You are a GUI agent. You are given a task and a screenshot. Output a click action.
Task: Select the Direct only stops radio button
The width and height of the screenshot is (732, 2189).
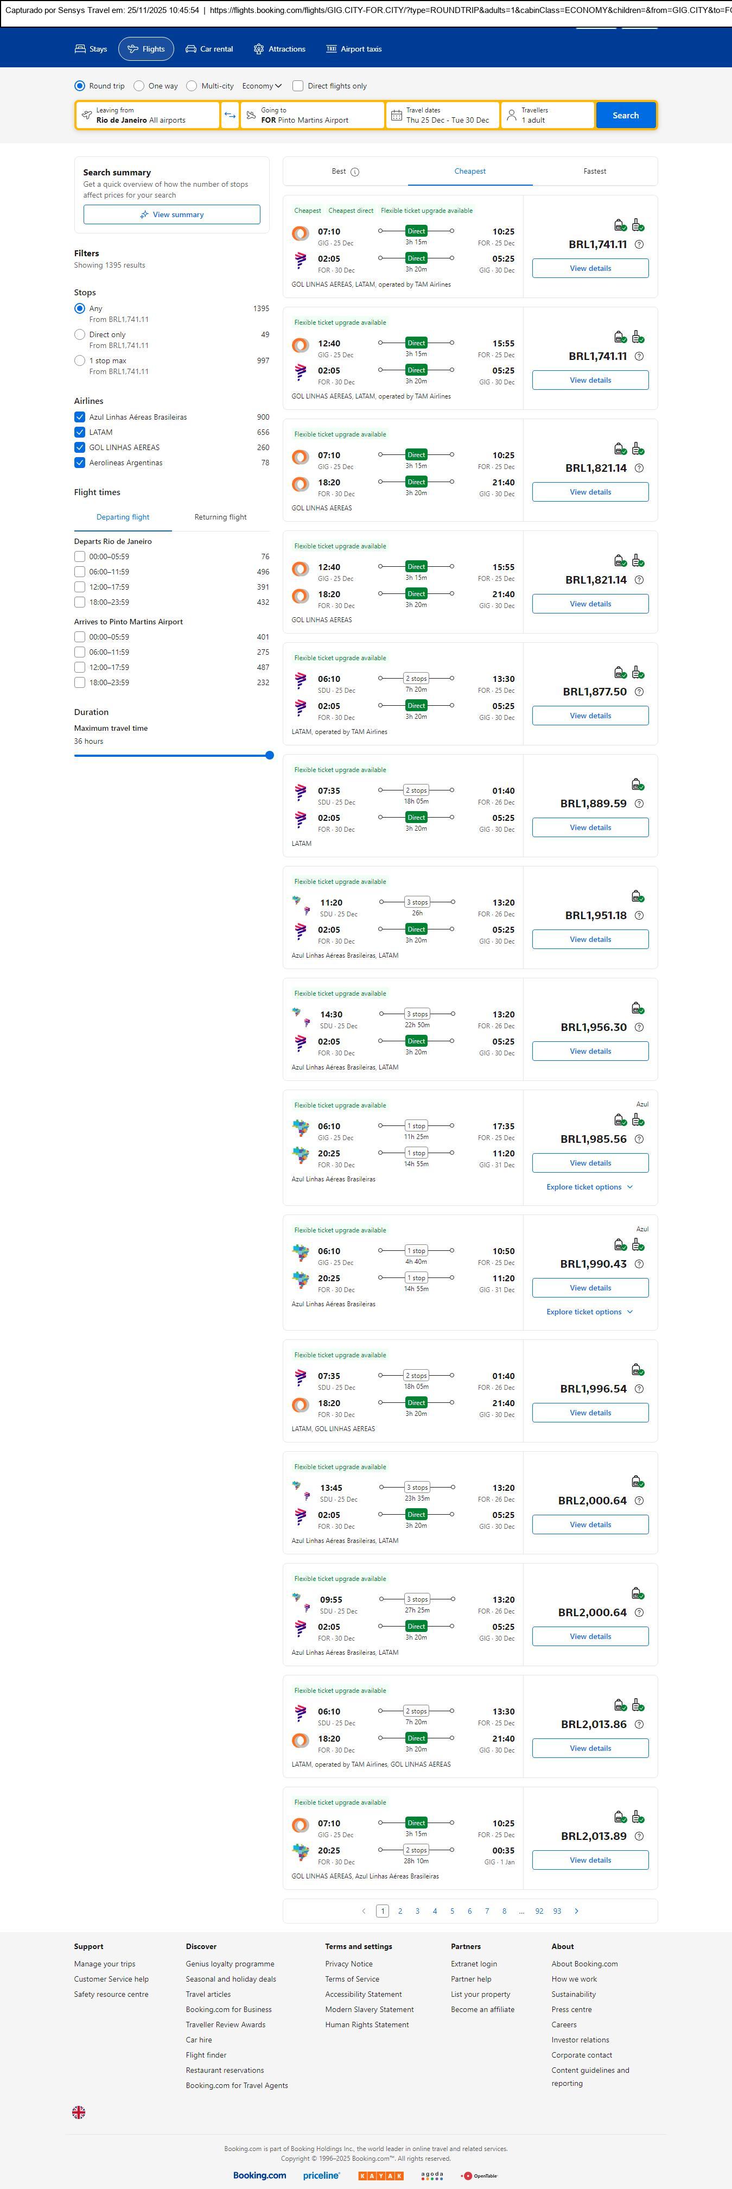pos(80,335)
